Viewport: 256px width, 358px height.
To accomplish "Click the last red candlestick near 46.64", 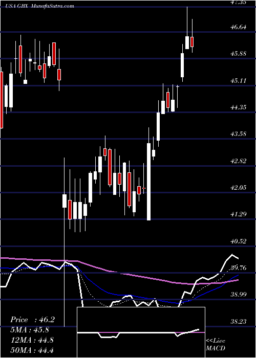I will click(192, 42).
